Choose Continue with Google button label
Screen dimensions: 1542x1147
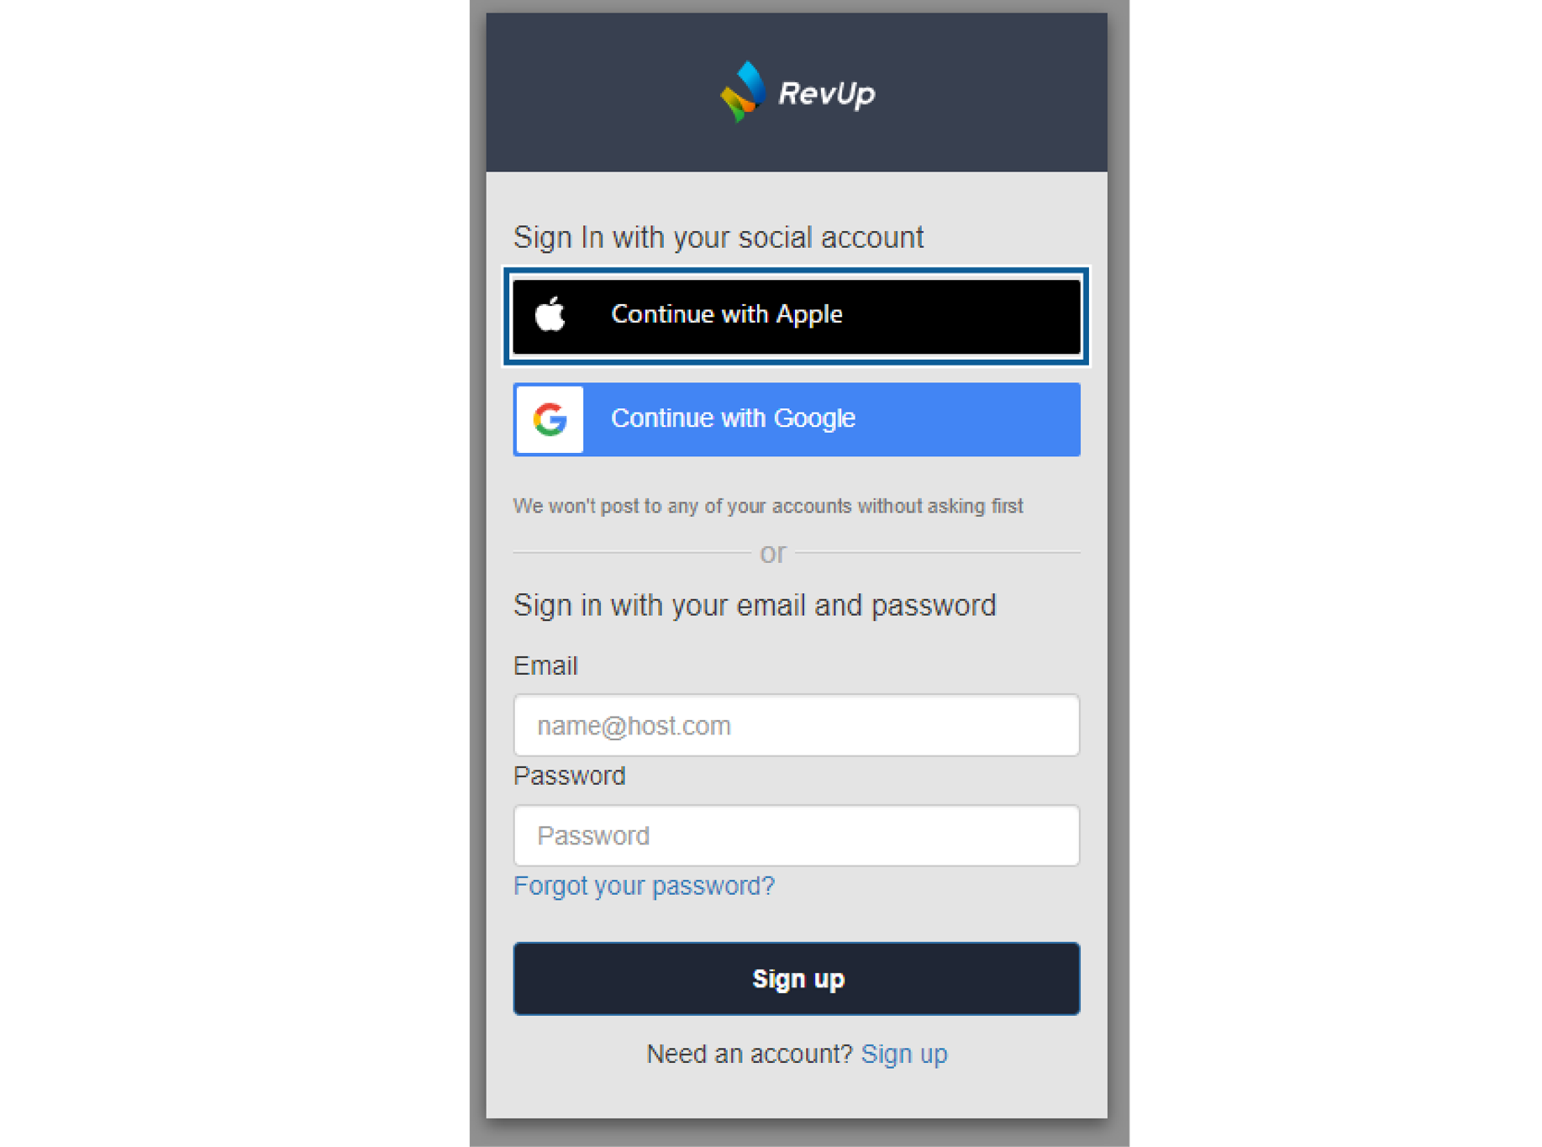[733, 418]
